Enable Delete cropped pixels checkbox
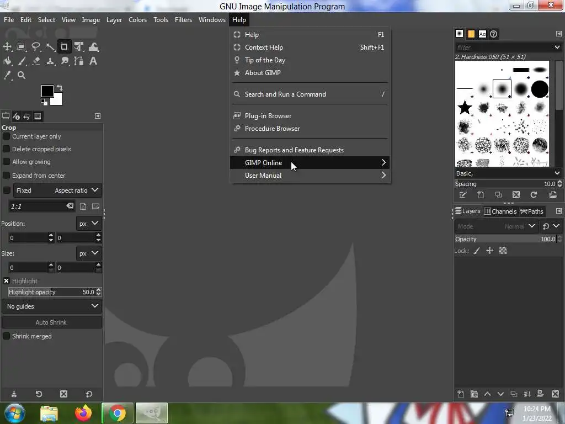 point(6,149)
